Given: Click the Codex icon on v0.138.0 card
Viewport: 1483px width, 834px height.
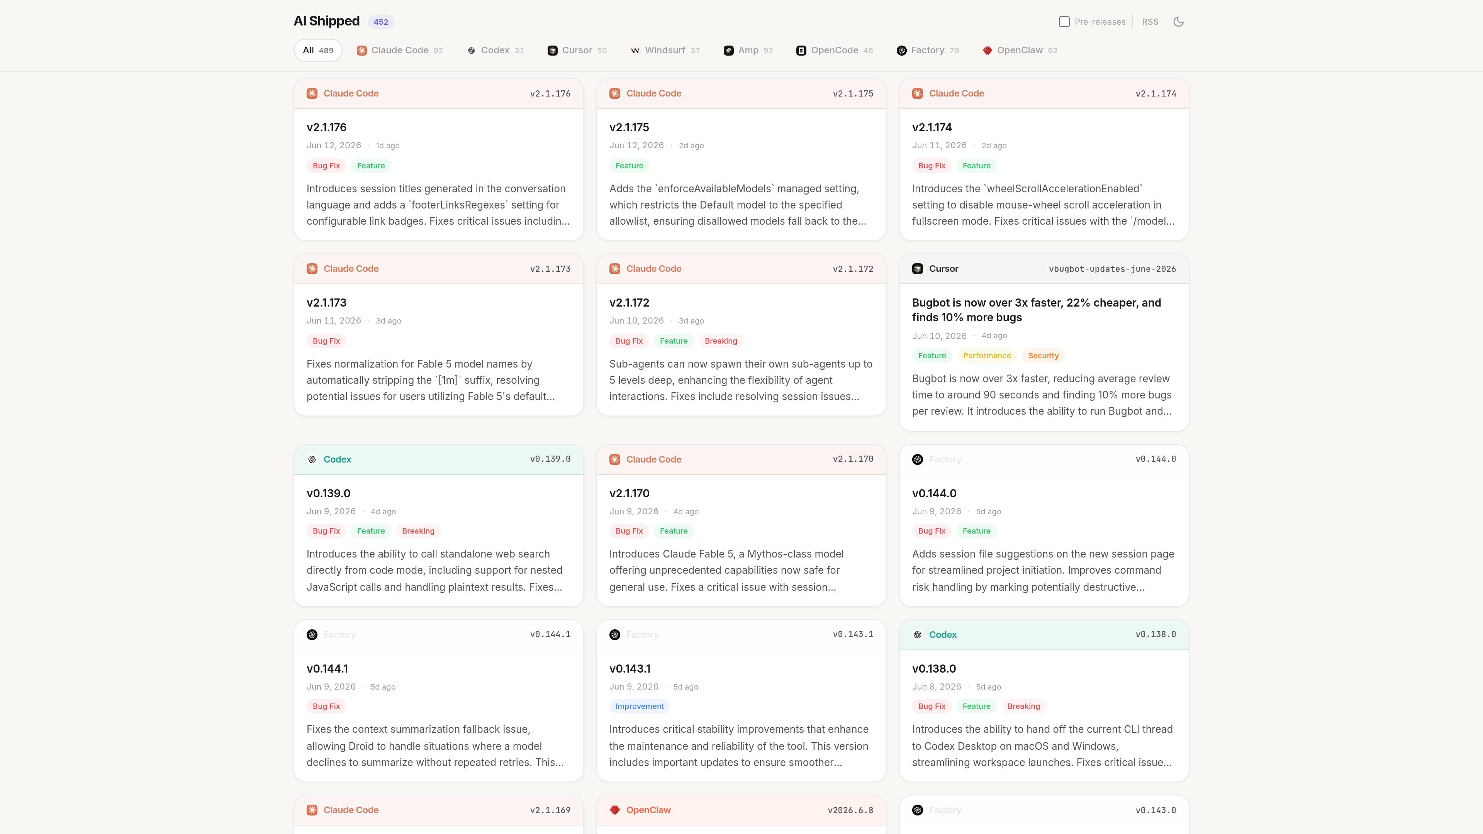Looking at the screenshot, I should click(x=918, y=635).
